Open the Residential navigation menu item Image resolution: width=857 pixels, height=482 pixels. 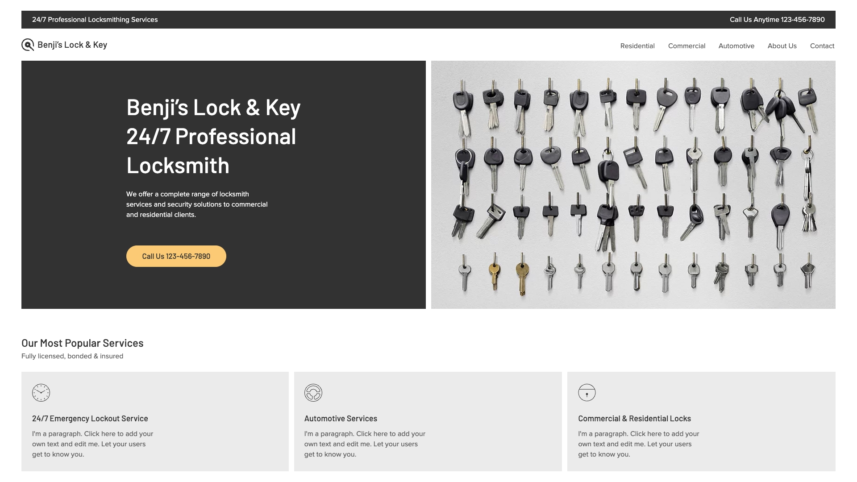pyautogui.click(x=637, y=46)
